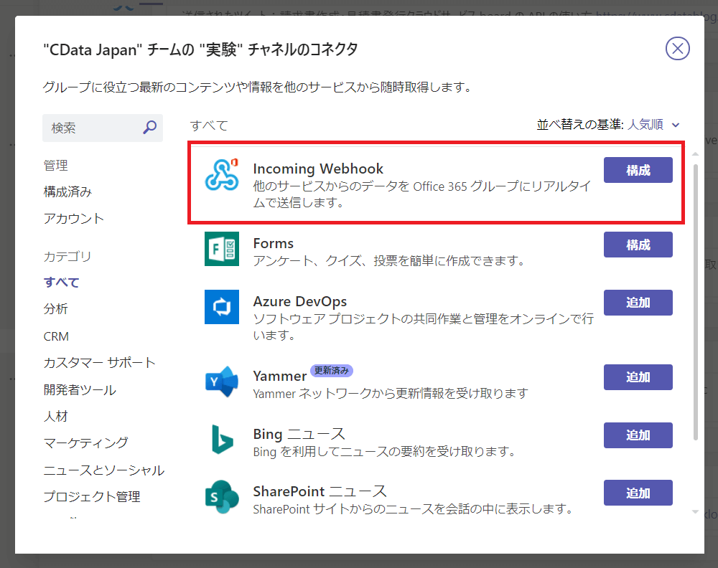
Task: Click the Yammer connector icon
Action: [222, 382]
